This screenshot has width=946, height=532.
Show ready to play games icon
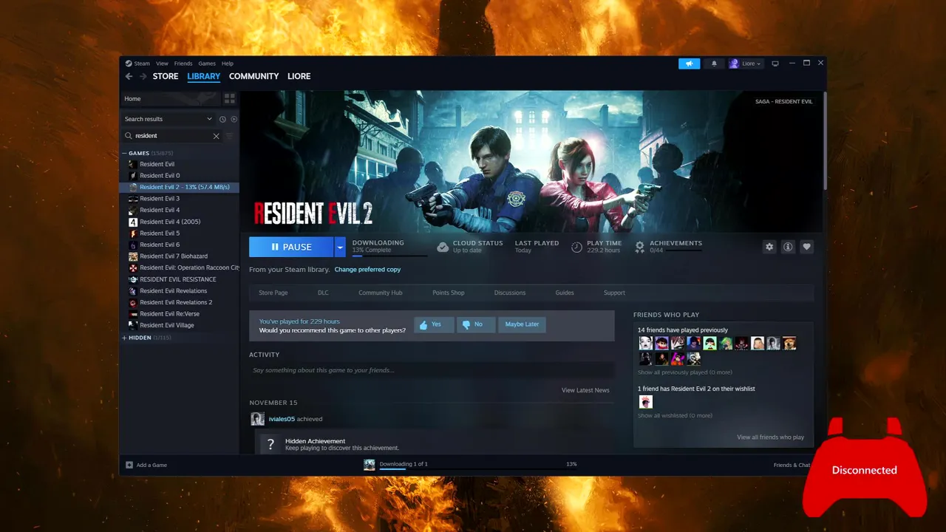(x=234, y=119)
